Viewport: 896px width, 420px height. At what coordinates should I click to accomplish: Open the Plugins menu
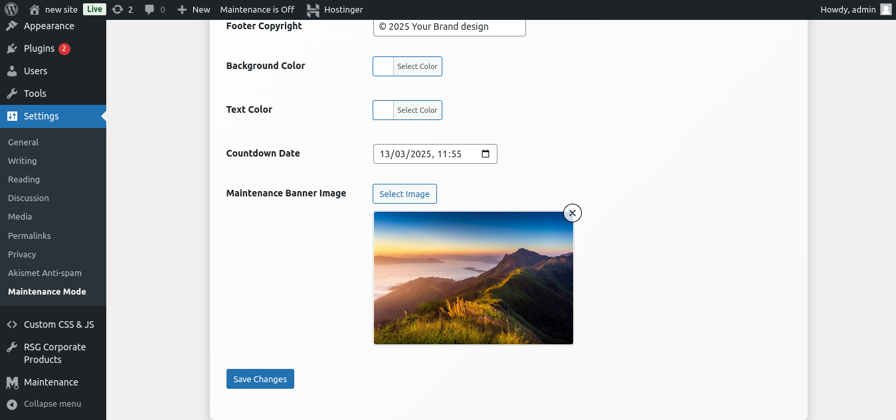(x=39, y=48)
